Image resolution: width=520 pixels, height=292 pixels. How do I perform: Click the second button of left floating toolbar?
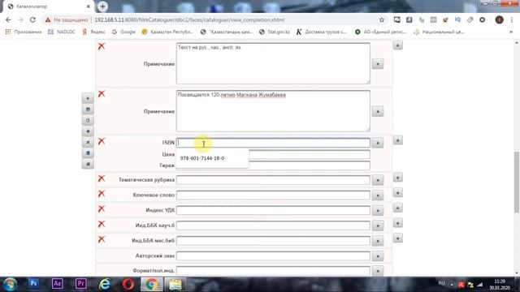pyautogui.click(x=88, y=109)
